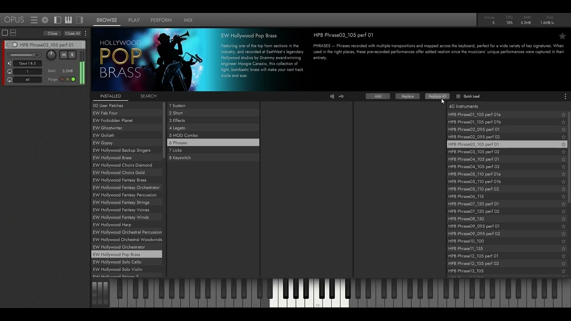571x321 pixels.
Task: Select HPB Phrase07_120 perf 02 instrument
Action: pyautogui.click(x=507, y=211)
